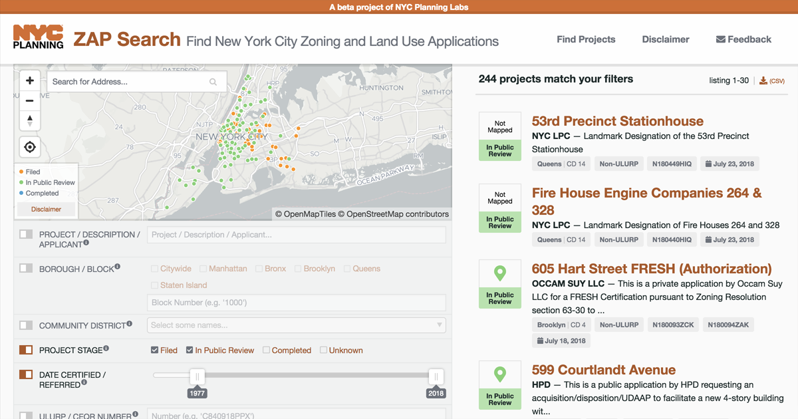Locate my position on map
Image resolution: width=798 pixels, height=419 pixels.
(30, 147)
